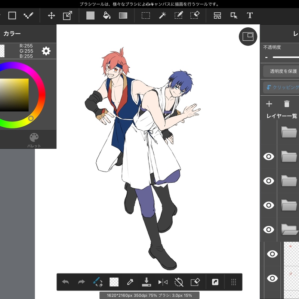
Task: Click the export arrow icon in bottom bar
Action: 215,282
